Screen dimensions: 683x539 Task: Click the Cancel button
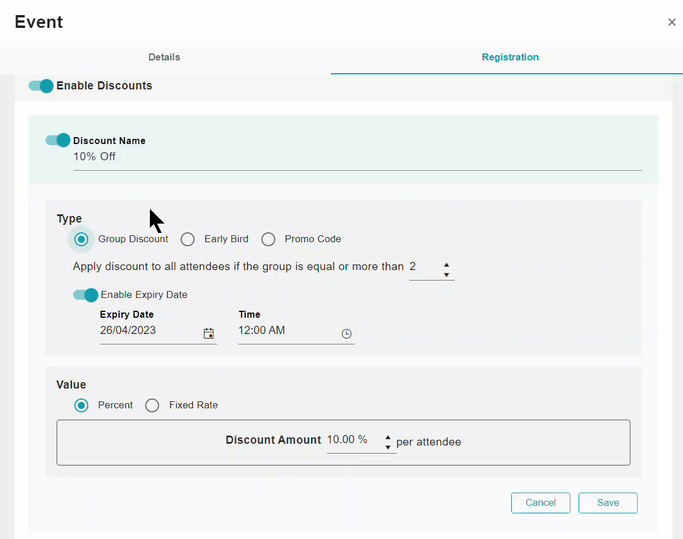[541, 503]
